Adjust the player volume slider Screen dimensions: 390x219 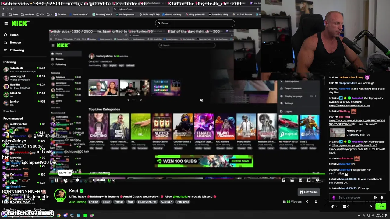click(75, 180)
